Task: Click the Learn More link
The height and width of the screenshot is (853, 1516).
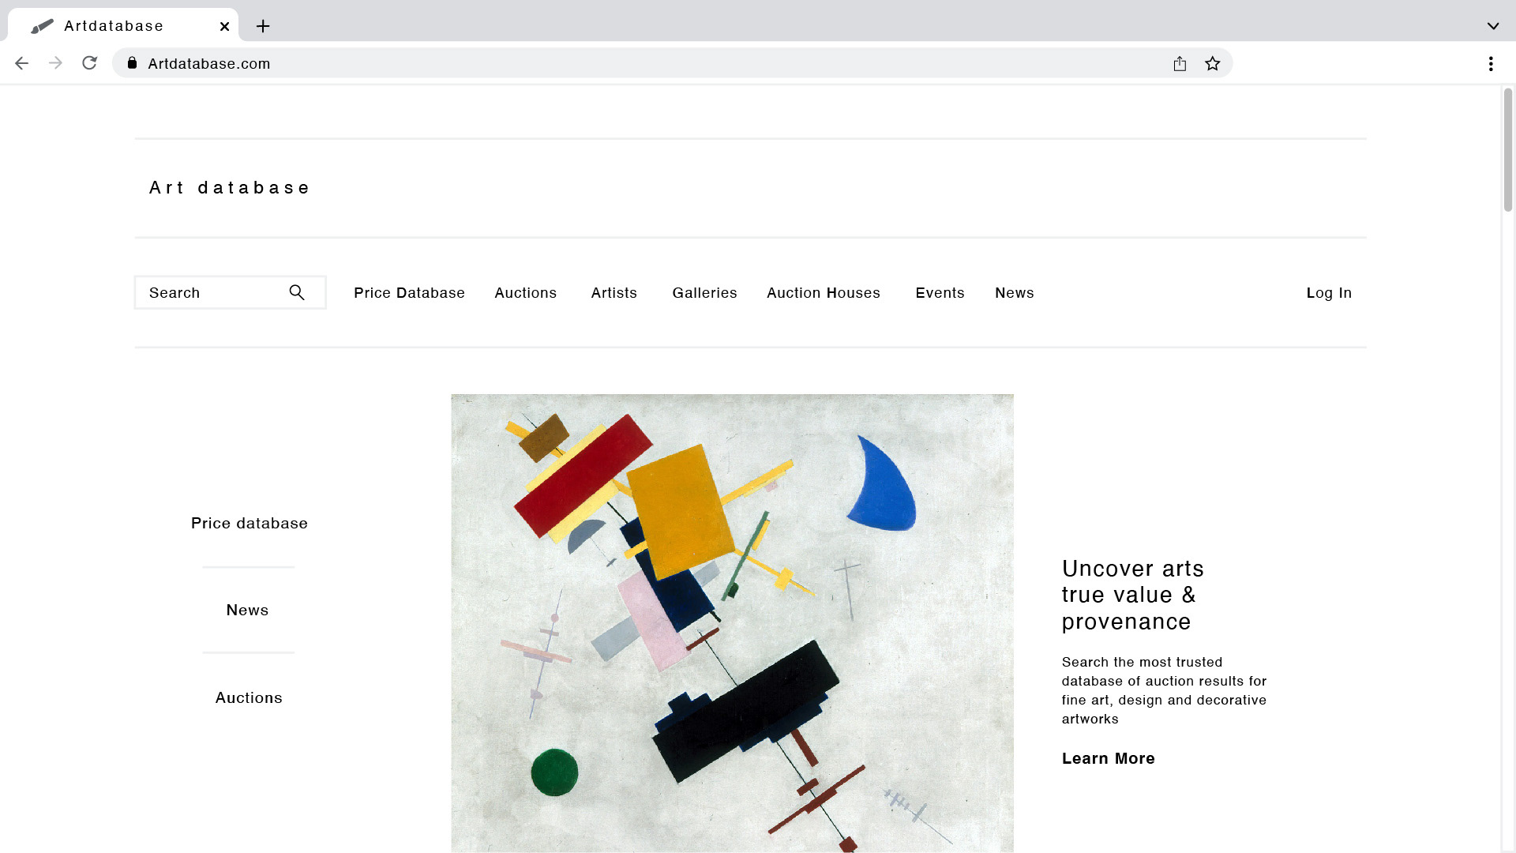Action: [x=1108, y=758]
